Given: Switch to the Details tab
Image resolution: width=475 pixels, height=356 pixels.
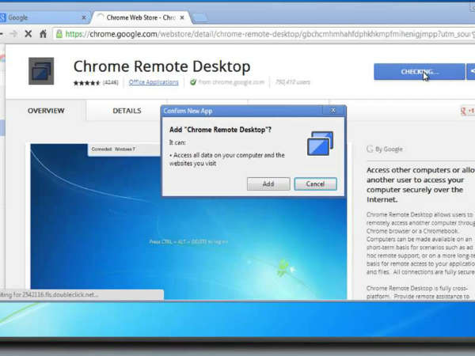Looking at the screenshot, I should (127, 111).
